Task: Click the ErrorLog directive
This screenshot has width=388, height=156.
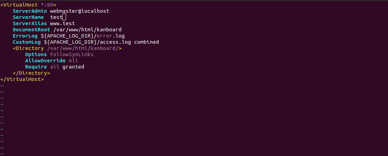Action: click(x=25, y=36)
